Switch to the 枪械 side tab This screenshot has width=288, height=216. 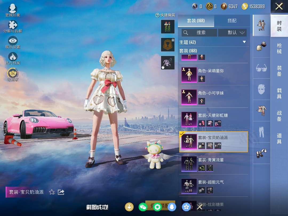279,48
